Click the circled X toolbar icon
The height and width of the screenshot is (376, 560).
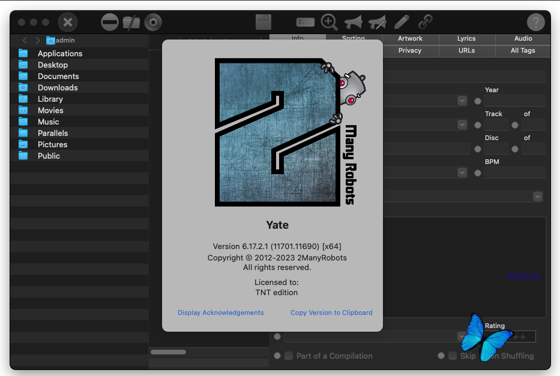pyautogui.click(x=68, y=23)
